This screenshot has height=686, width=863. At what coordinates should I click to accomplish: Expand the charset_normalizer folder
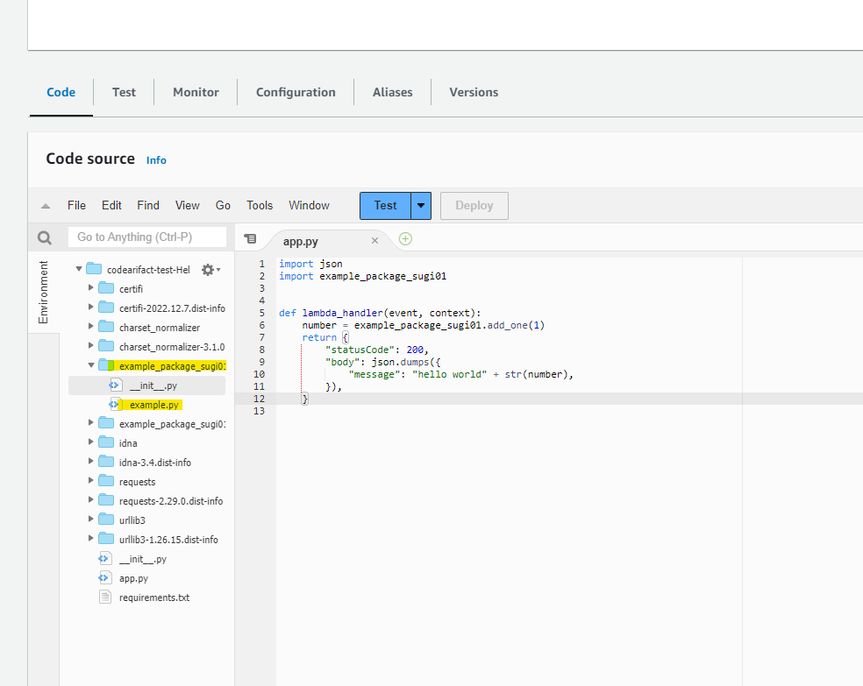point(91,326)
